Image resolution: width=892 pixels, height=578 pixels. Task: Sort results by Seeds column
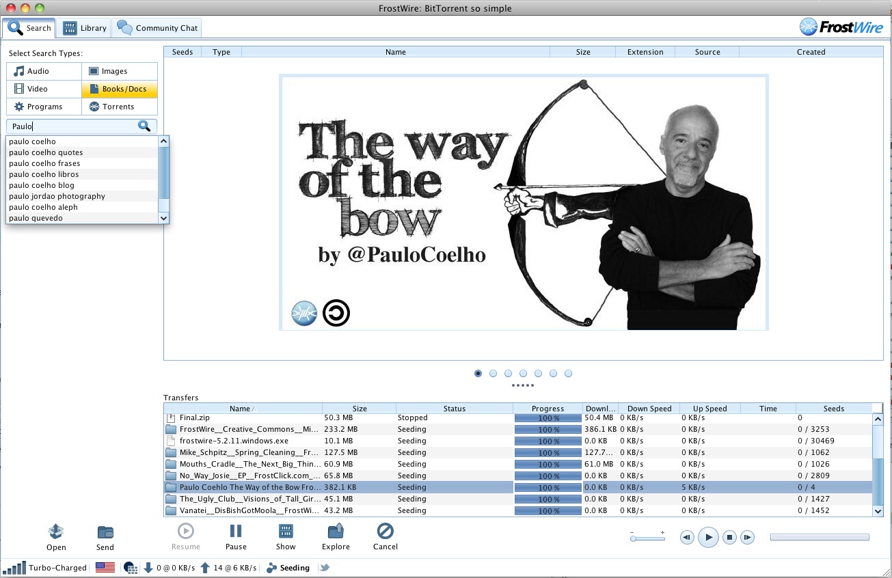pos(183,52)
